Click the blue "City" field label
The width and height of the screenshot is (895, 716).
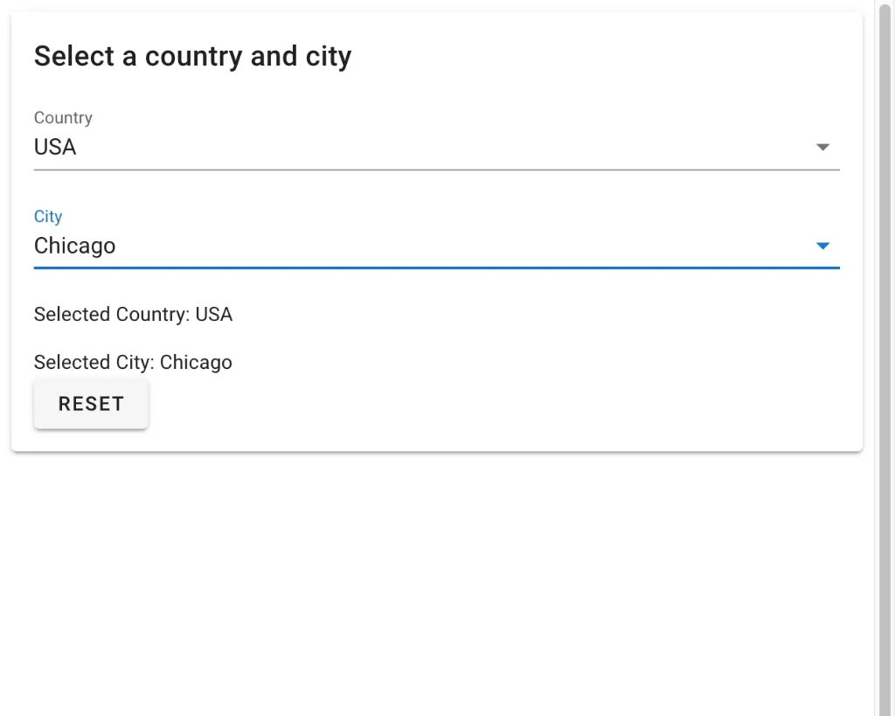48,216
